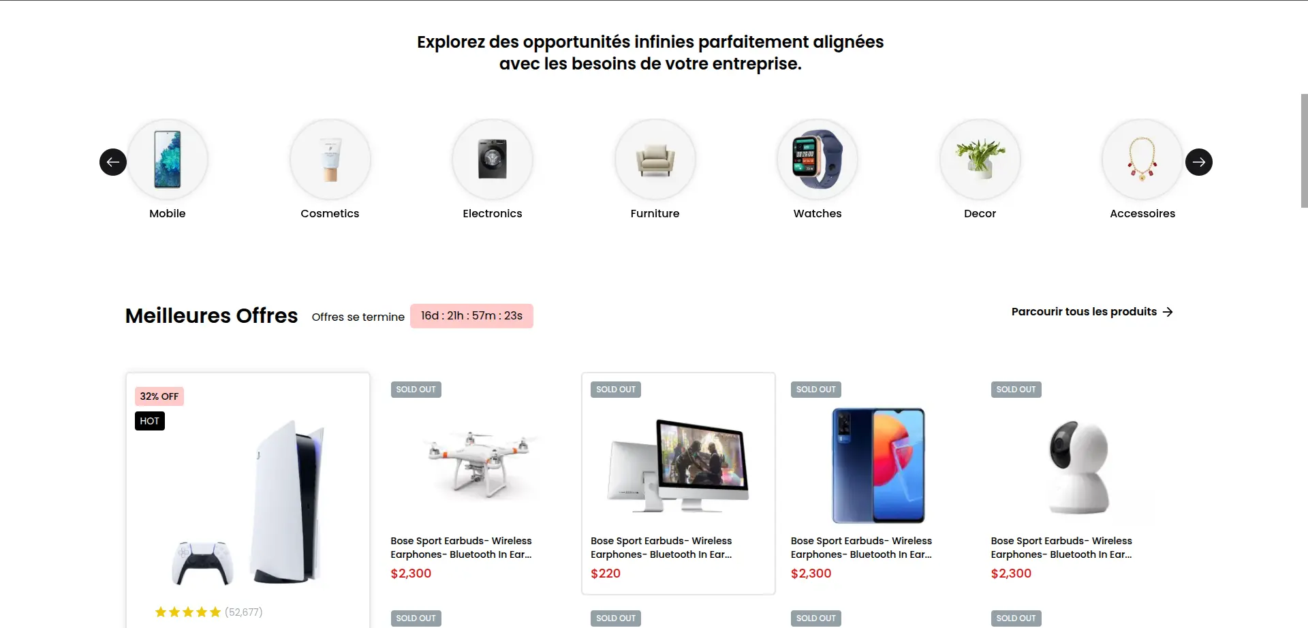Click the five-star rating on PlayStation card

pos(188,612)
